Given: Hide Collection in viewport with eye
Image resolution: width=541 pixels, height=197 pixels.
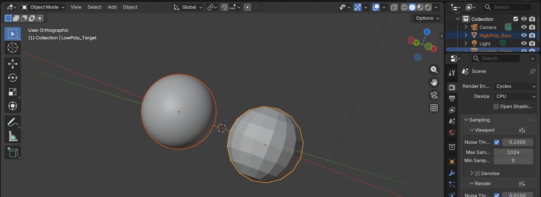Looking at the screenshot, I should click(x=524, y=19).
